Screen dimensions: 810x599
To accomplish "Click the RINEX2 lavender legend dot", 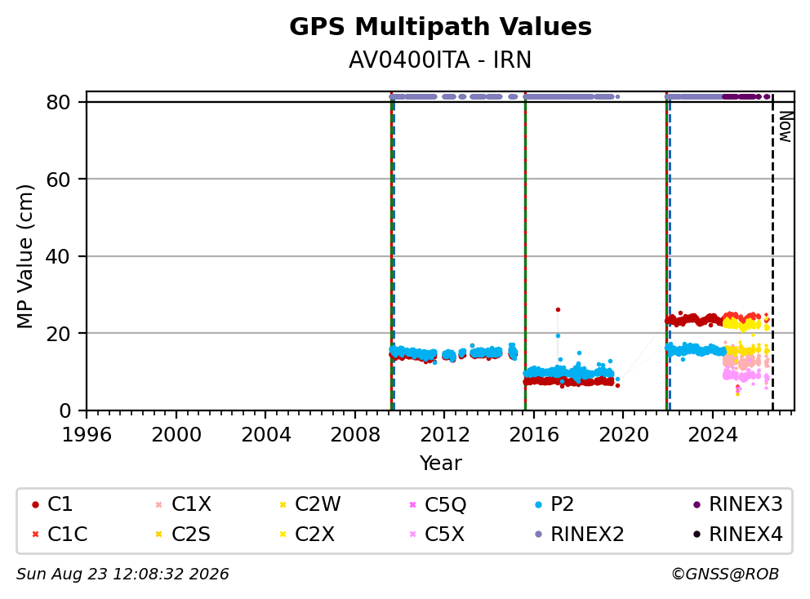I will 539,535.
